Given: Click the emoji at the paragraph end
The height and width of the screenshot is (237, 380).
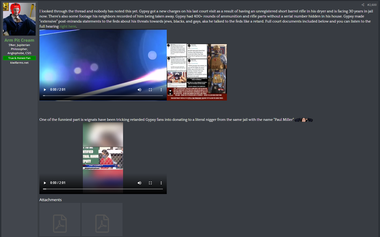Looking at the screenshot, I should 304,120.
